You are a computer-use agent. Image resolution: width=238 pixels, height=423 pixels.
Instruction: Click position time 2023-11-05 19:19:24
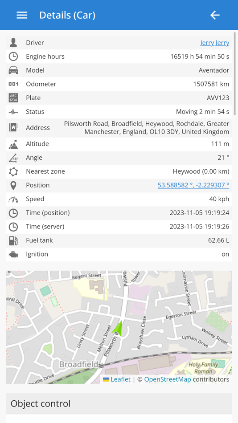[x=199, y=212]
